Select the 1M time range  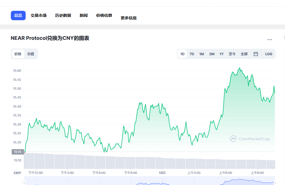201,54
